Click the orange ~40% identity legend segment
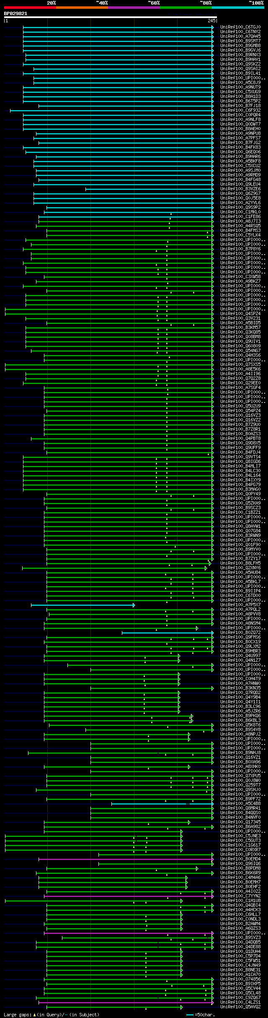The image size is (268, 1018). [82, 8]
